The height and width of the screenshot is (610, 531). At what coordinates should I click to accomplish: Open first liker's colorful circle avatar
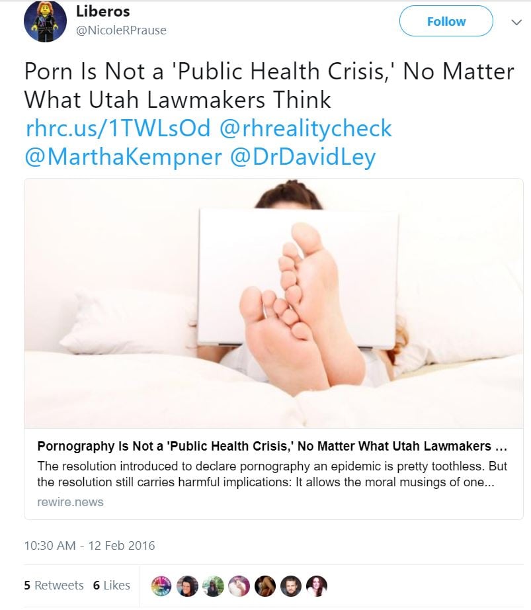[x=161, y=586]
